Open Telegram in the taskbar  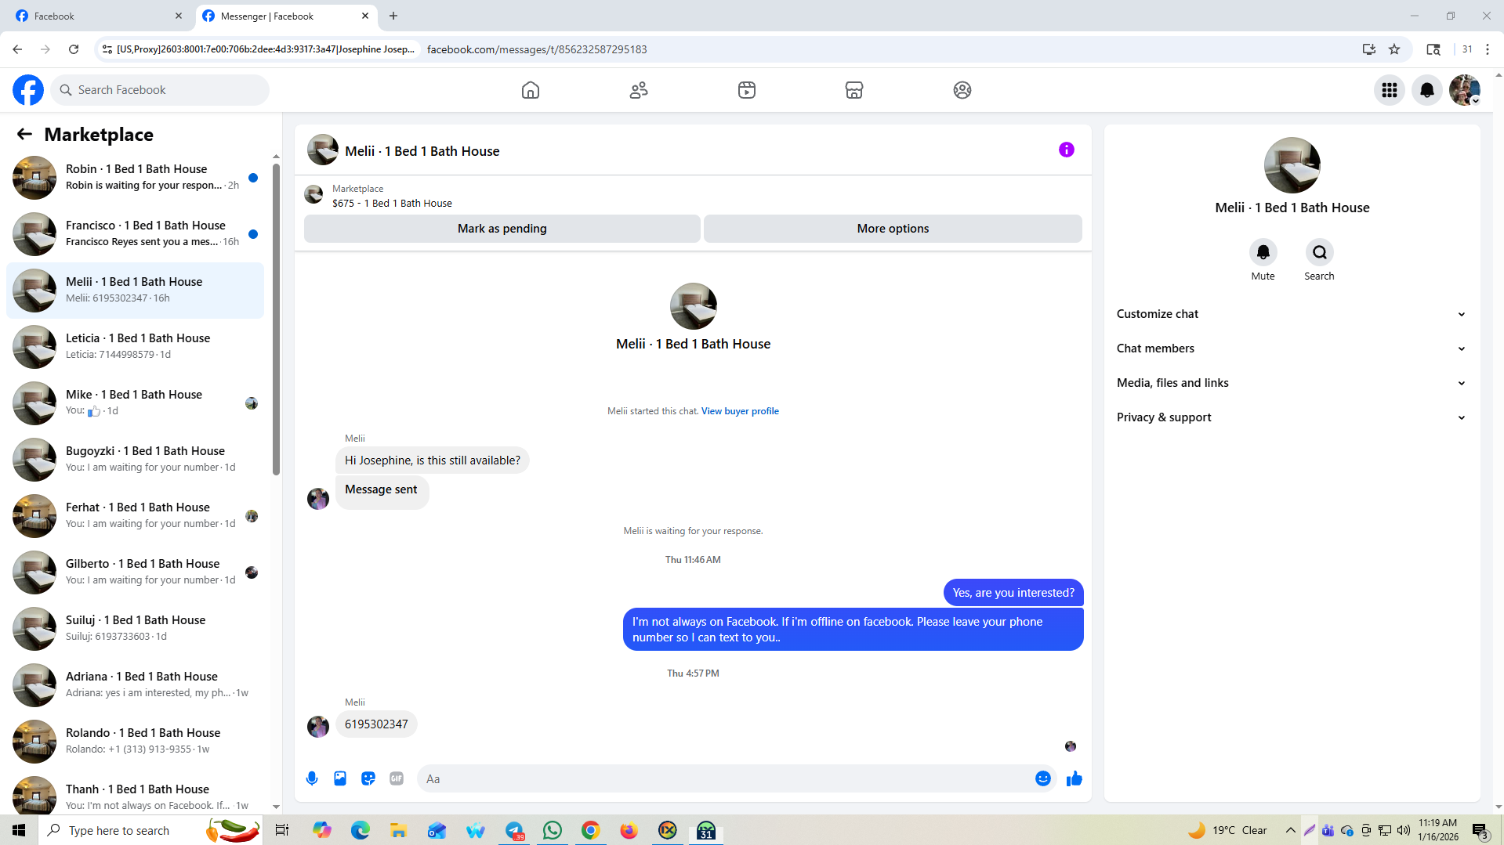click(x=514, y=830)
